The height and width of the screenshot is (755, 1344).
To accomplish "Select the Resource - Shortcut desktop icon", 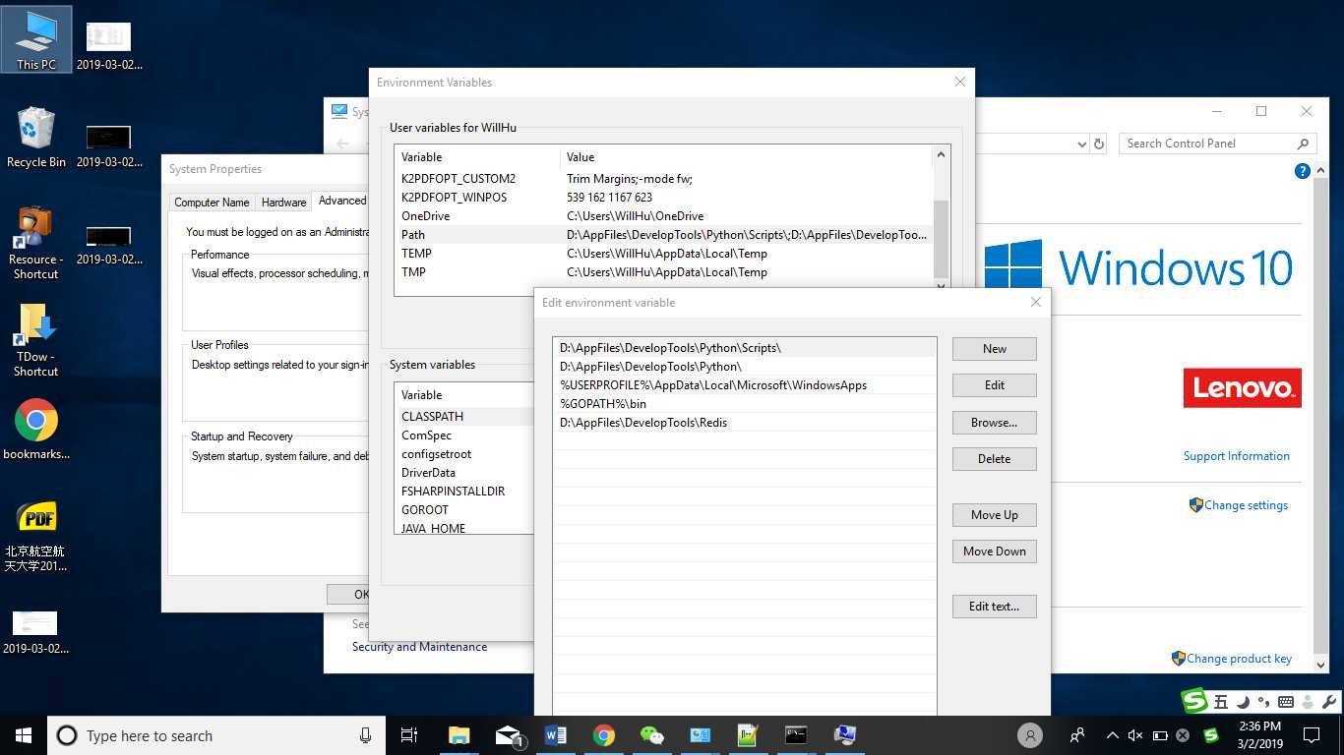I will (36, 243).
